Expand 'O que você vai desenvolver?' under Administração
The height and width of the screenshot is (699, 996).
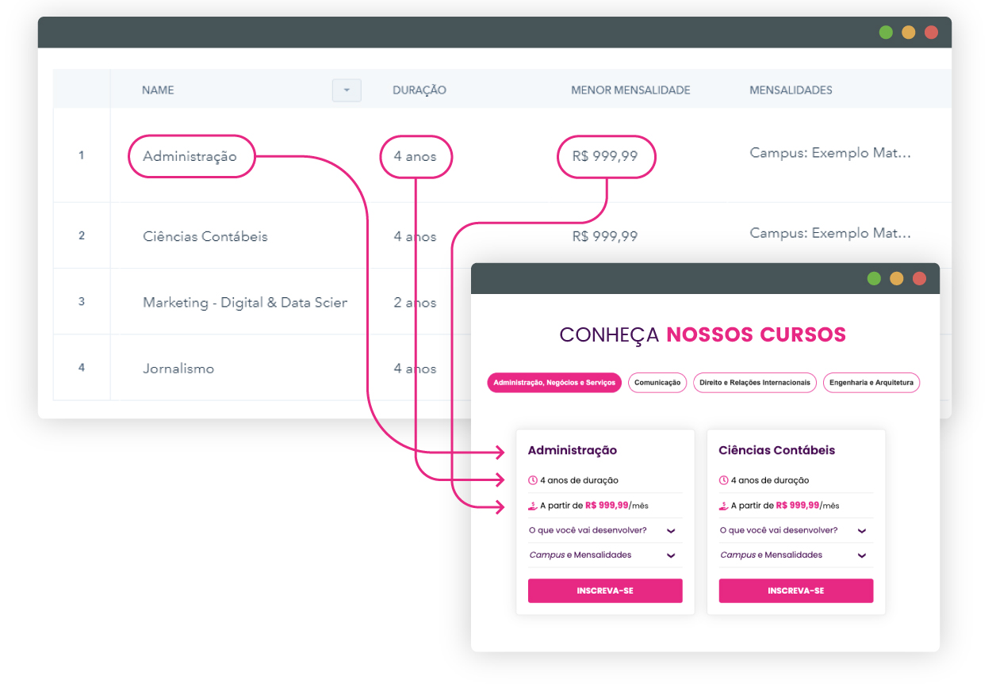pyautogui.click(x=671, y=531)
